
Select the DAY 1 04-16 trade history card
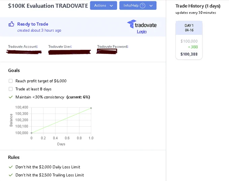[189, 40]
